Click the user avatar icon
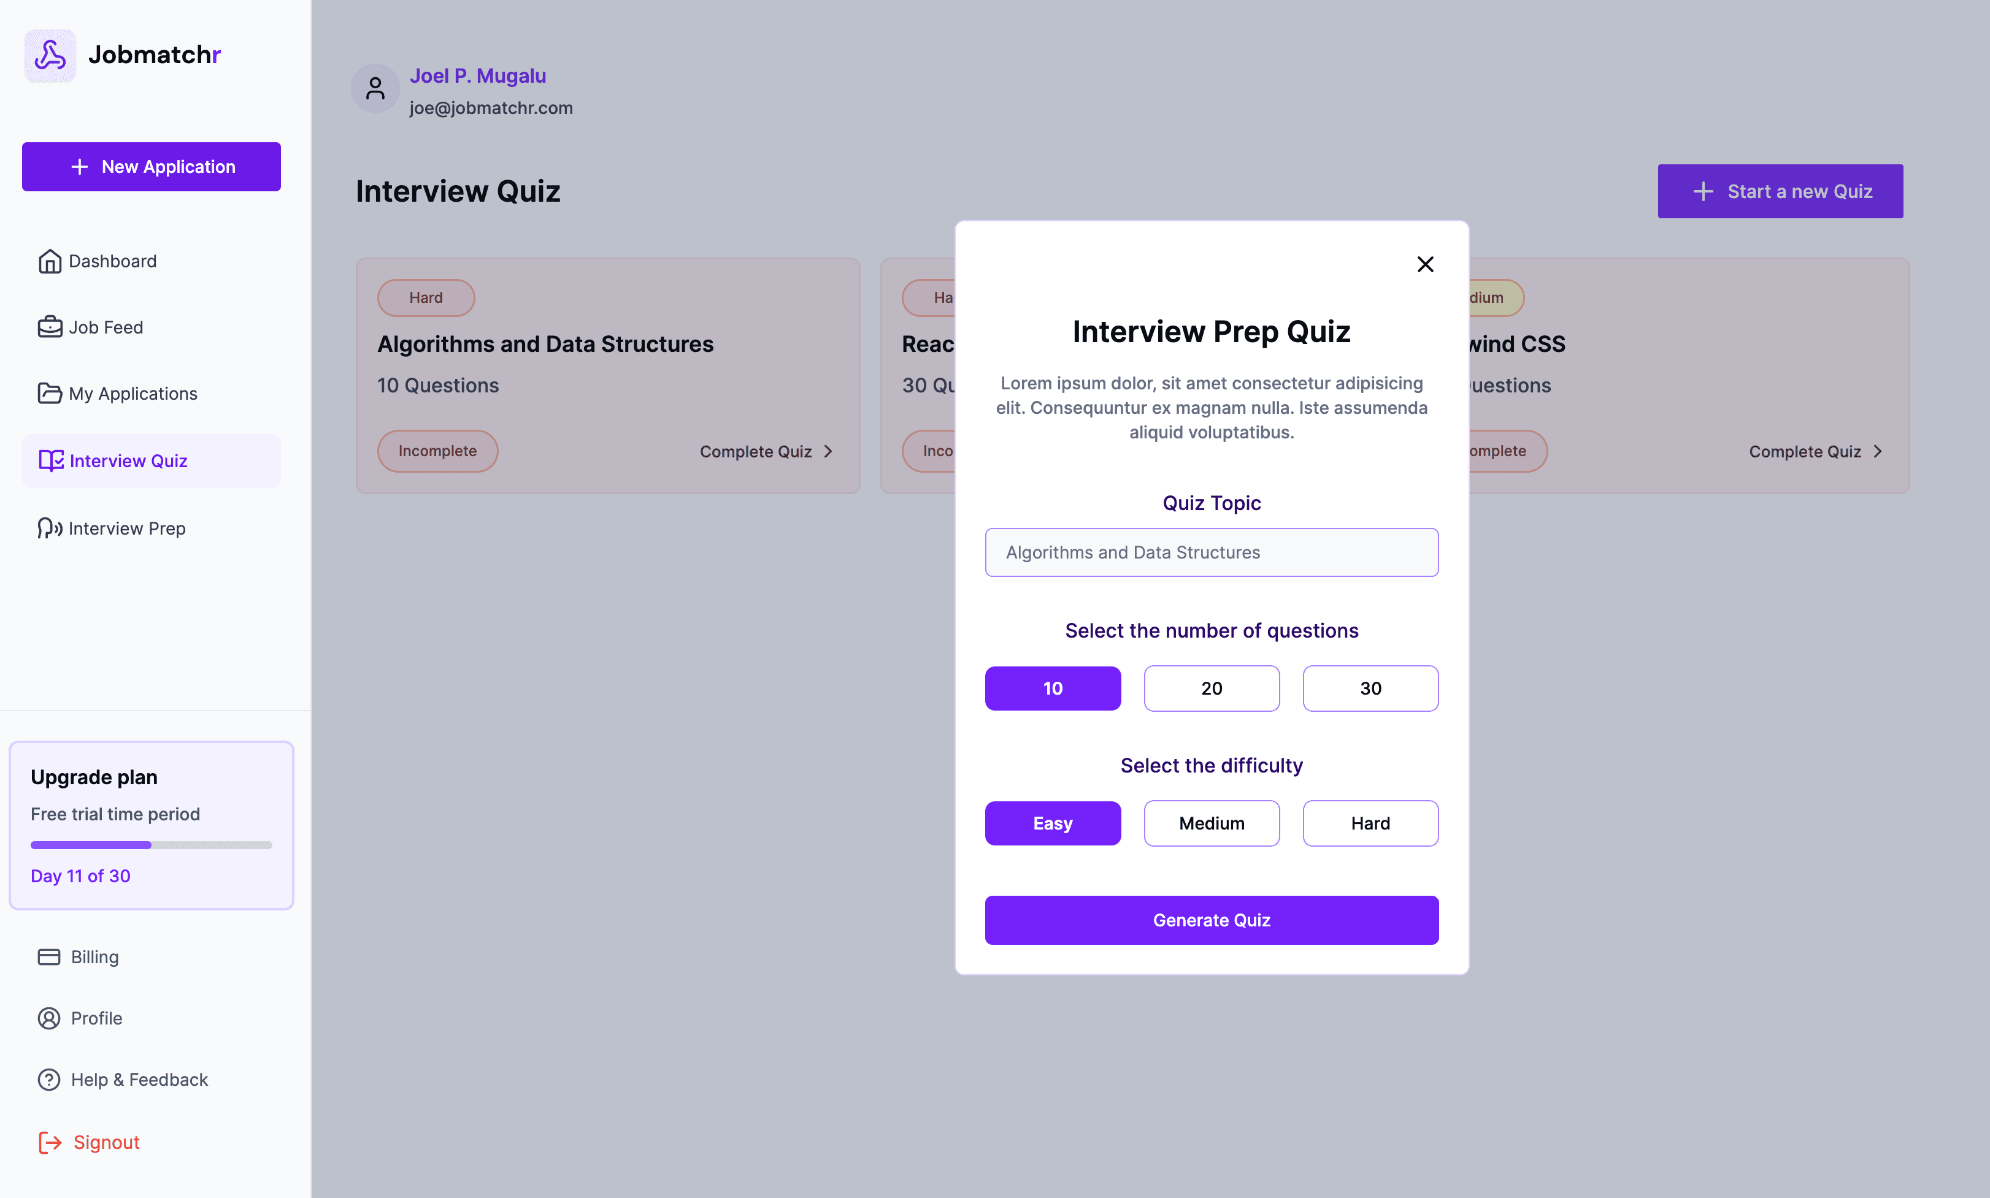The height and width of the screenshot is (1198, 1990). 375,89
